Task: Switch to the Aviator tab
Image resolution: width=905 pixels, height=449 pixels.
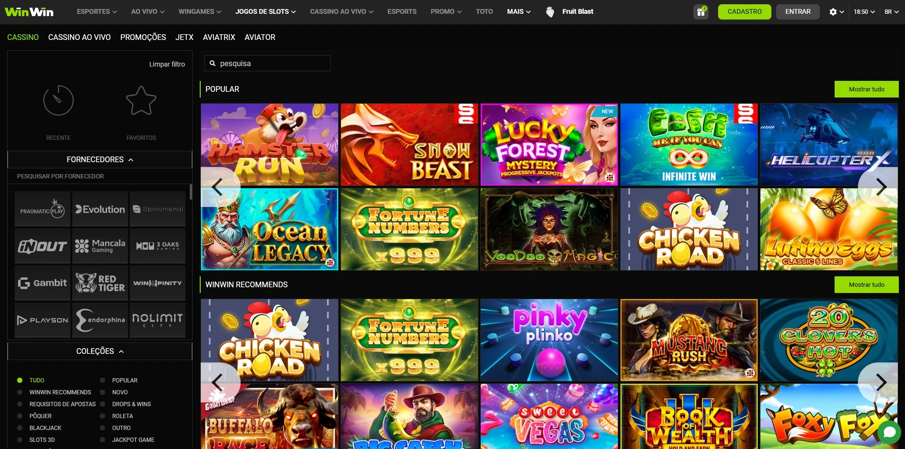Action: pos(260,37)
